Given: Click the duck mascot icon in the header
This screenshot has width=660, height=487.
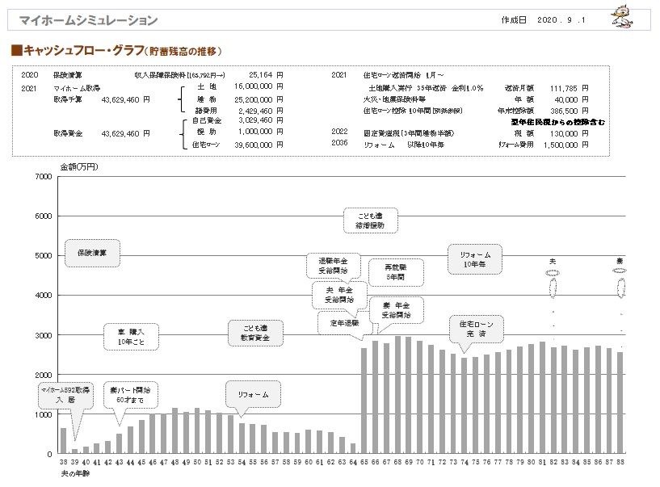Looking at the screenshot, I should [x=622, y=17].
